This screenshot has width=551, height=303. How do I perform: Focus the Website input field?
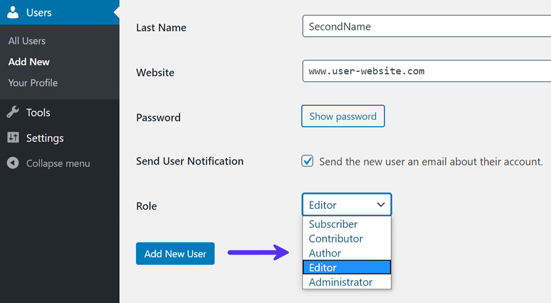[426, 71]
